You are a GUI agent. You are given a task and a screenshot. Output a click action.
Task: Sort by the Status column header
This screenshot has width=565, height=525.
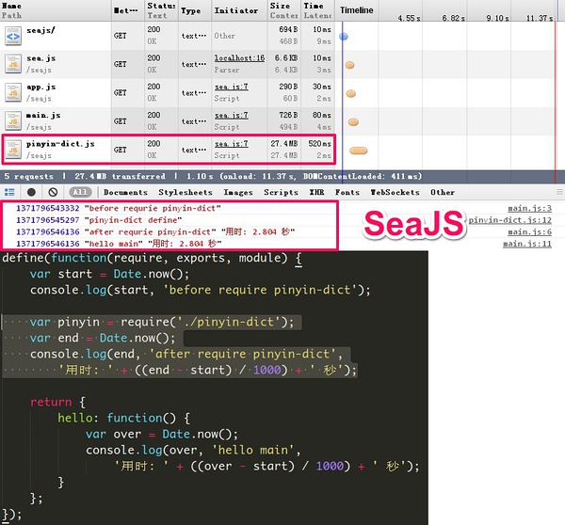click(x=161, y=10)
